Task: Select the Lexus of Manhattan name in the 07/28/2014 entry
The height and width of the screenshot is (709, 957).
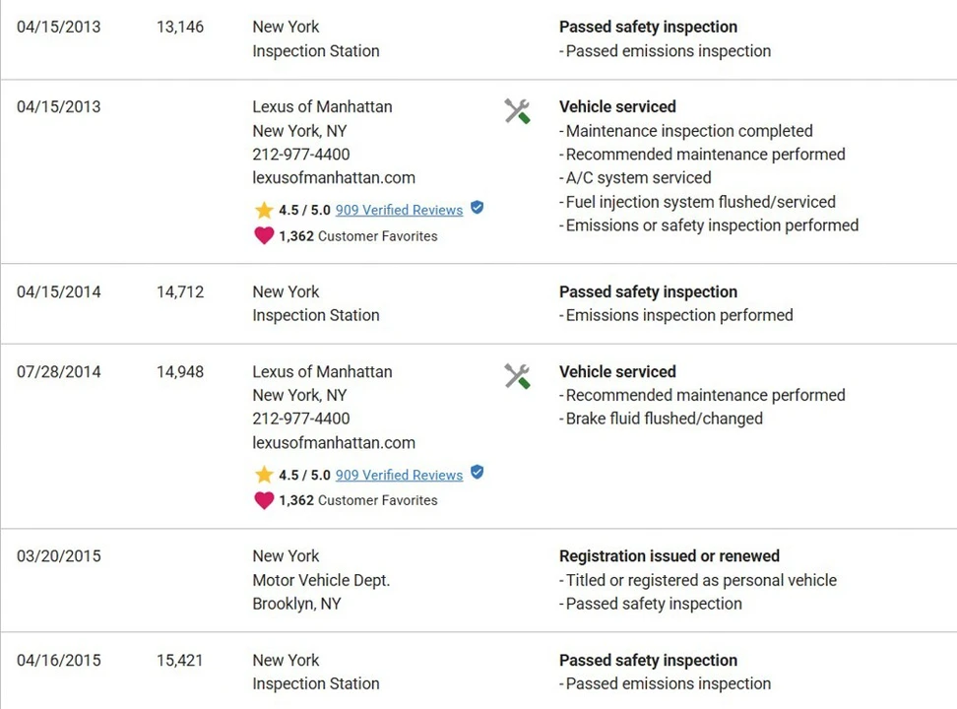Action: [x=322, y=372]
